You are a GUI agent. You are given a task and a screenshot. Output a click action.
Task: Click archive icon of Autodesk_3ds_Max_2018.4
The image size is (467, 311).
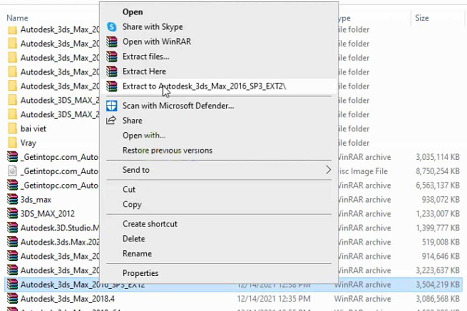[12, 299]
